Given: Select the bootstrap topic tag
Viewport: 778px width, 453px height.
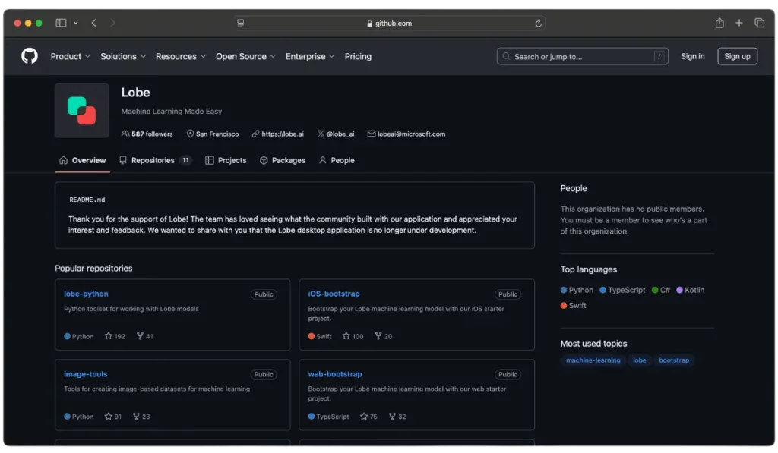Looking at the screenshot, I should 674,360.
